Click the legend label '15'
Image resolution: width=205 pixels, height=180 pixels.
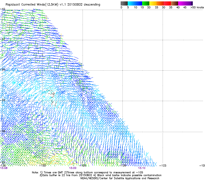142,7
